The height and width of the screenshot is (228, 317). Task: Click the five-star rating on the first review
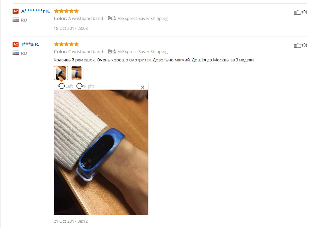[x=66, y=11]
